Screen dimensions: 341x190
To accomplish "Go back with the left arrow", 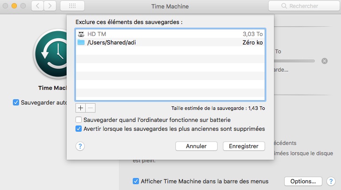I will 37,6.
